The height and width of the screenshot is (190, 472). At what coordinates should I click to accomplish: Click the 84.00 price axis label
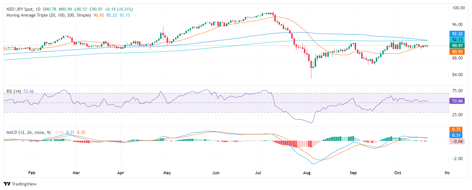tap(457, 75)
